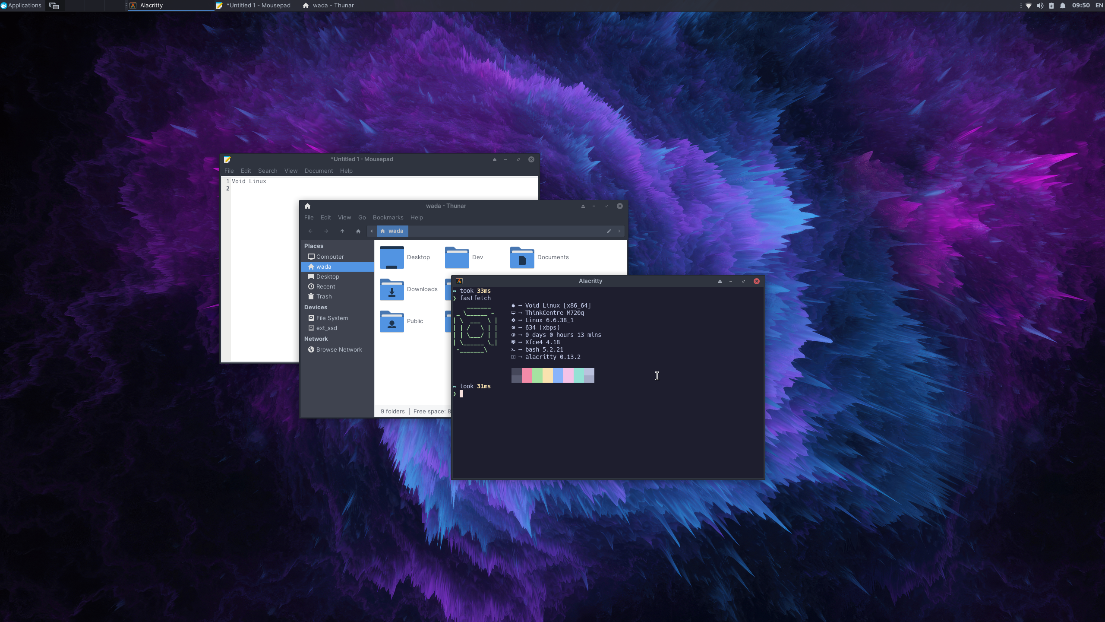Open Mousepad's Edit menu
The width and height of the screenshot is (1105, 622).
[246, 171]
